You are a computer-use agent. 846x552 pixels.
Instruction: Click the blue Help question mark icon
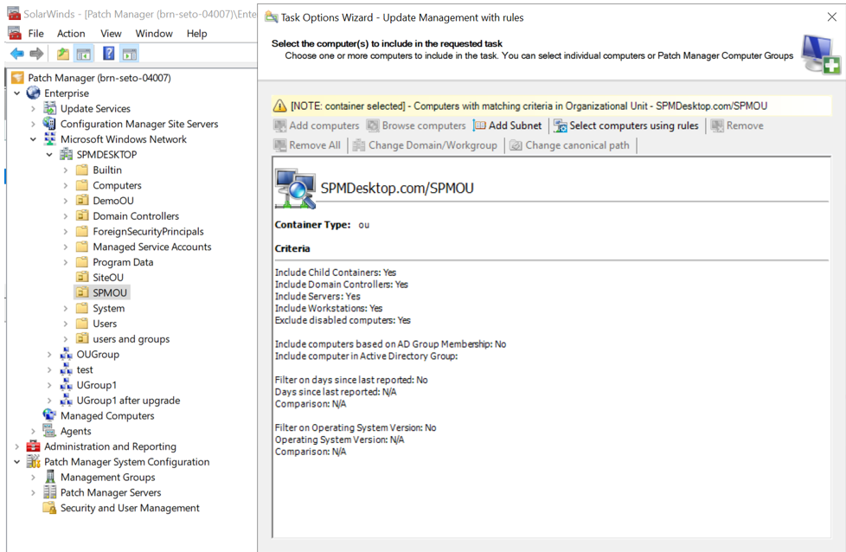click(x=108, y=54)
